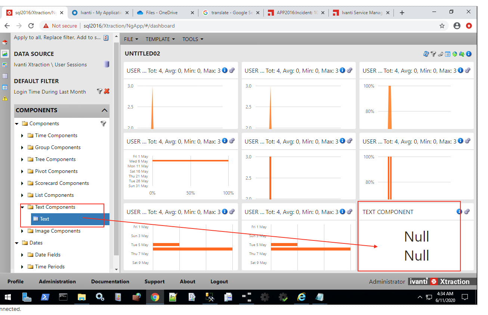Open Text Component gear settings
The width and height of the screenshot is (488, 315).
point(467,212)
